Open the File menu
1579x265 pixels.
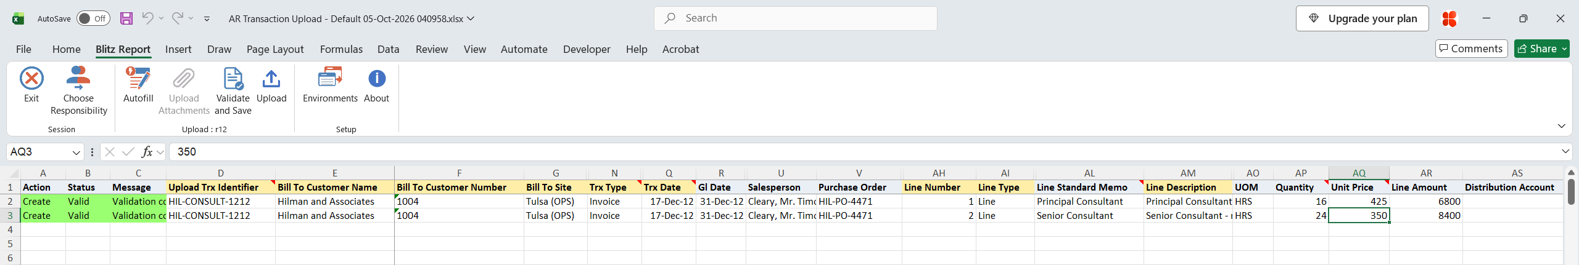pyautogui.click(x=23, y=49)
